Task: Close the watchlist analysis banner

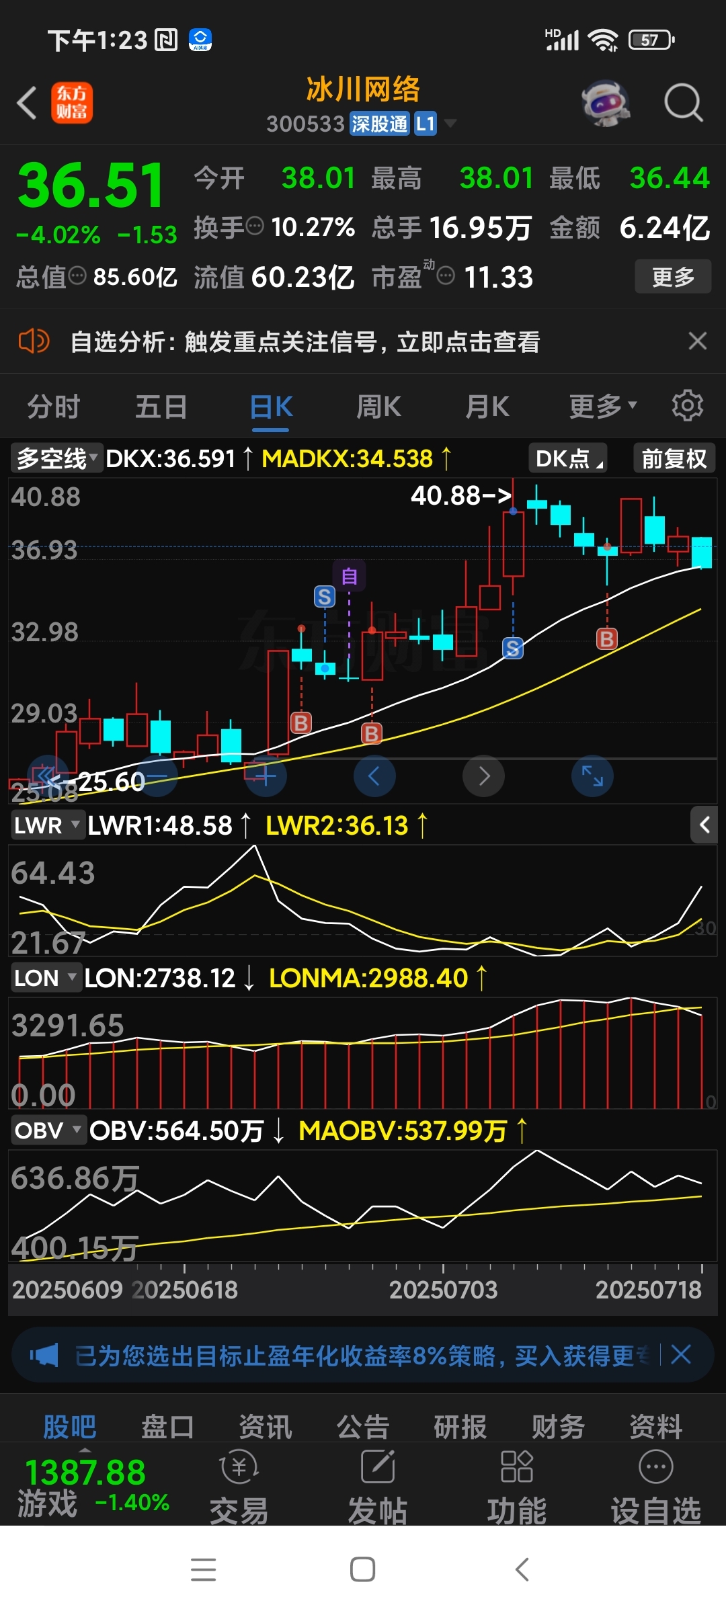Action: point(698,341)
